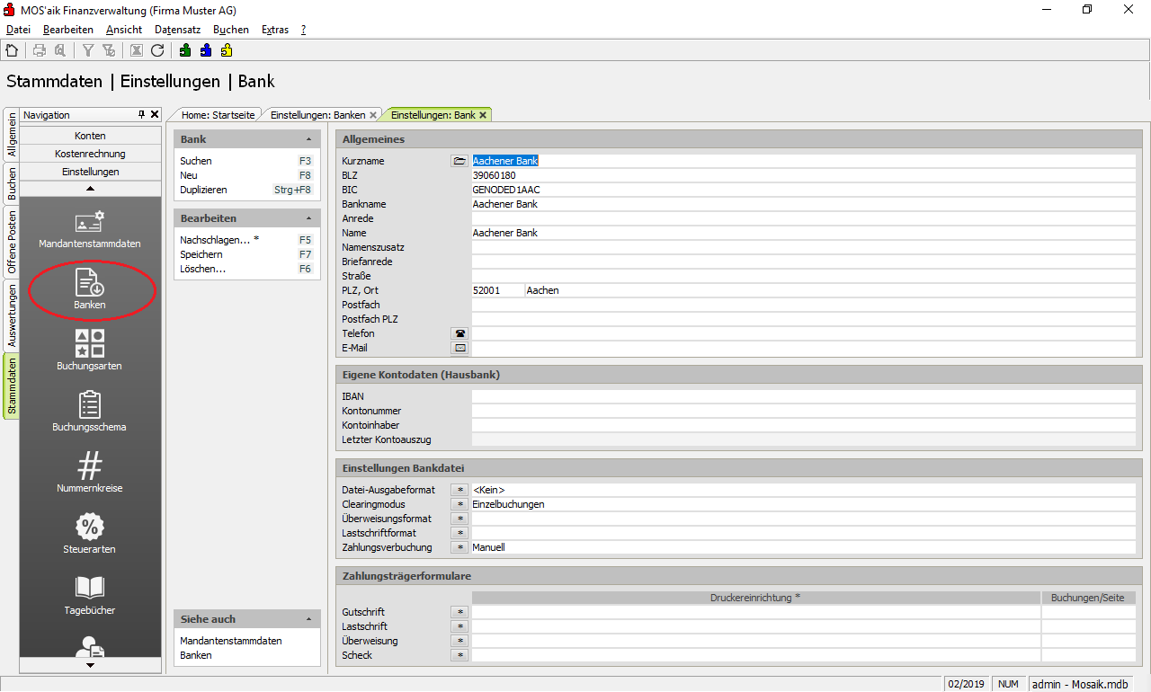Open the Zahlungsverbuchung lookup button
The width and height of the screenshot is (1151, 692).
(460, 547)
